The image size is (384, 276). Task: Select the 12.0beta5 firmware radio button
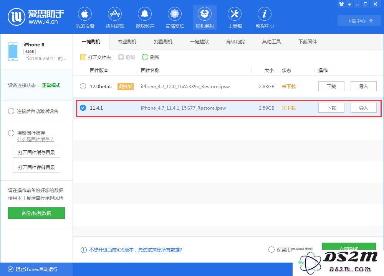pos(83,86)
